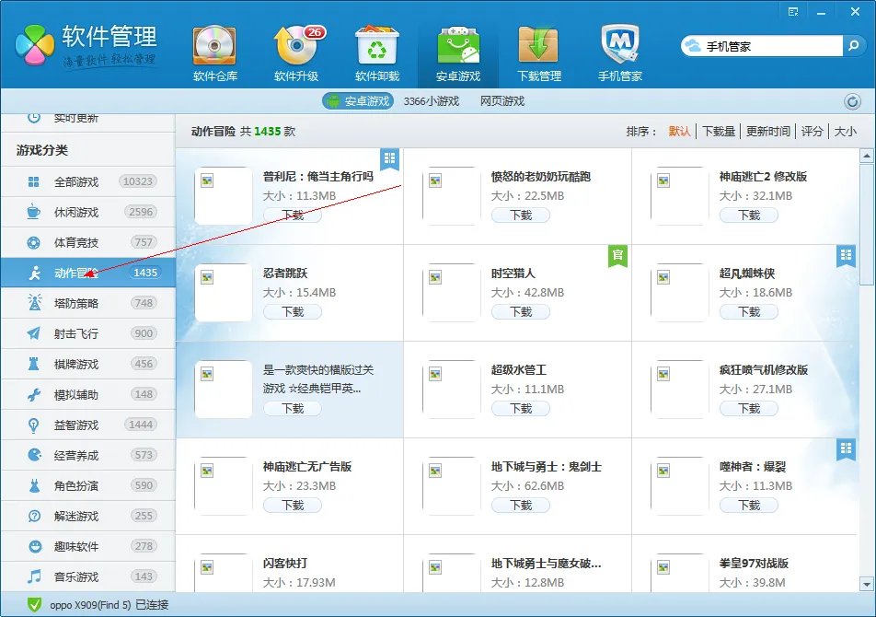The width and height of the screenshot is (876, 617).
Task: Click the corner badge on 超凡蜘蛛侠 card
Action: pyautogui.click(x=846, y=257)
